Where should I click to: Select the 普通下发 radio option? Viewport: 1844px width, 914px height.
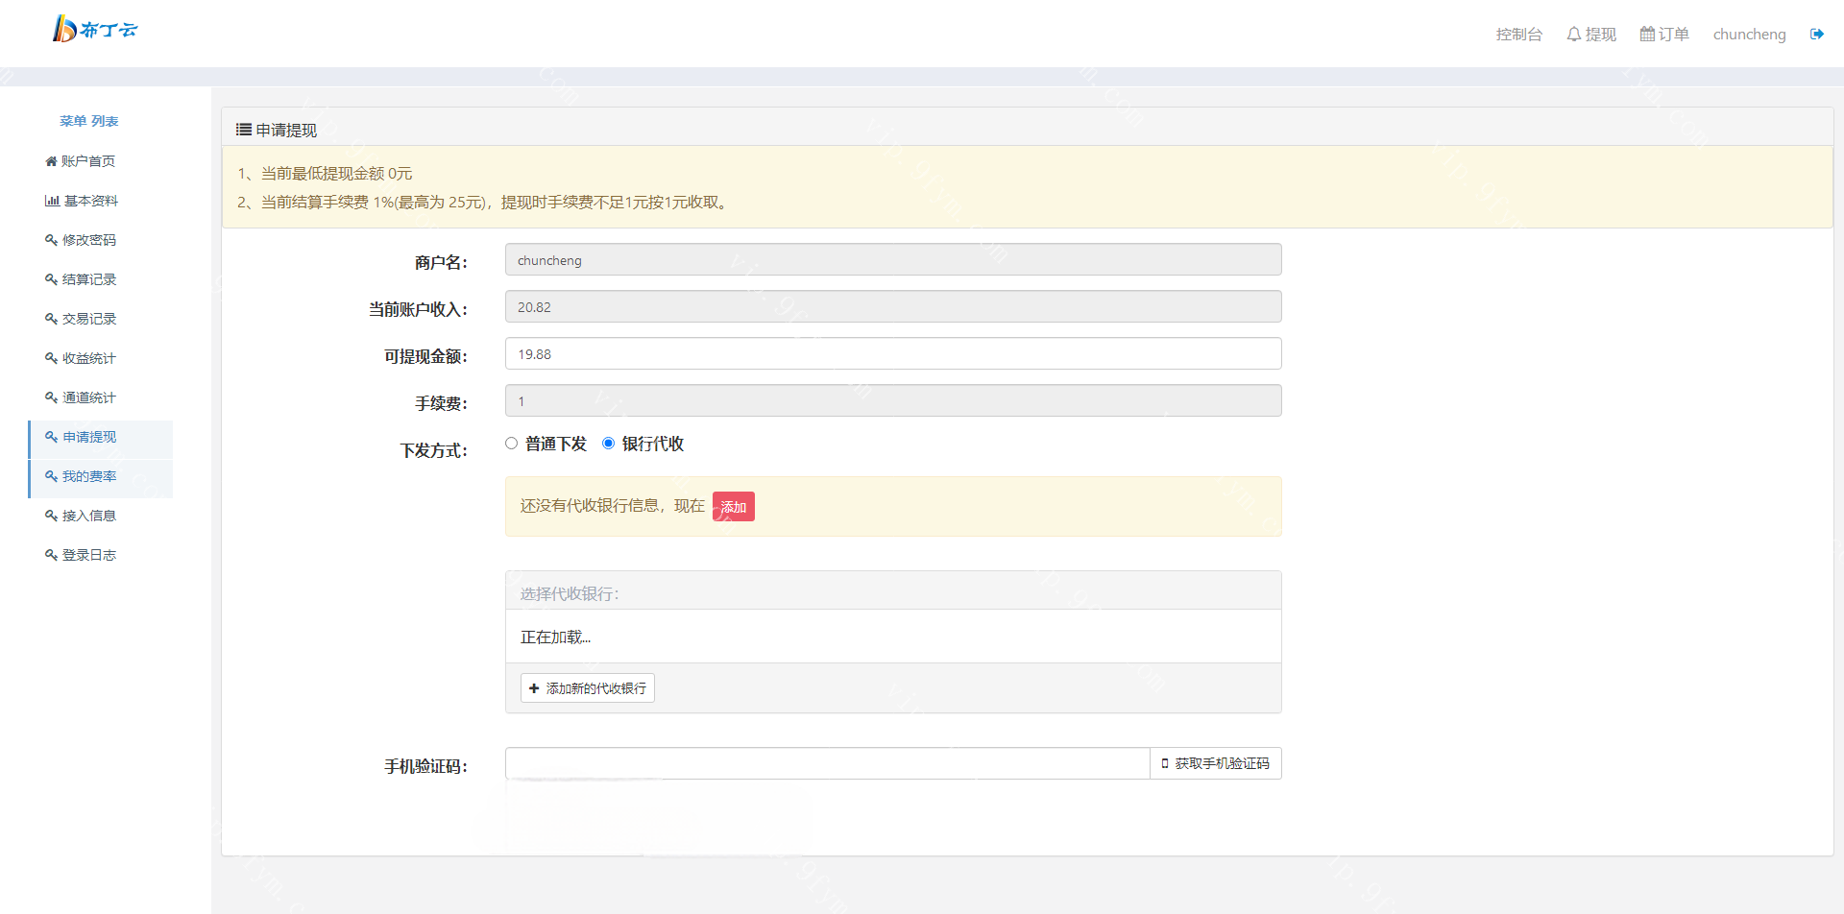pos(511,444)
